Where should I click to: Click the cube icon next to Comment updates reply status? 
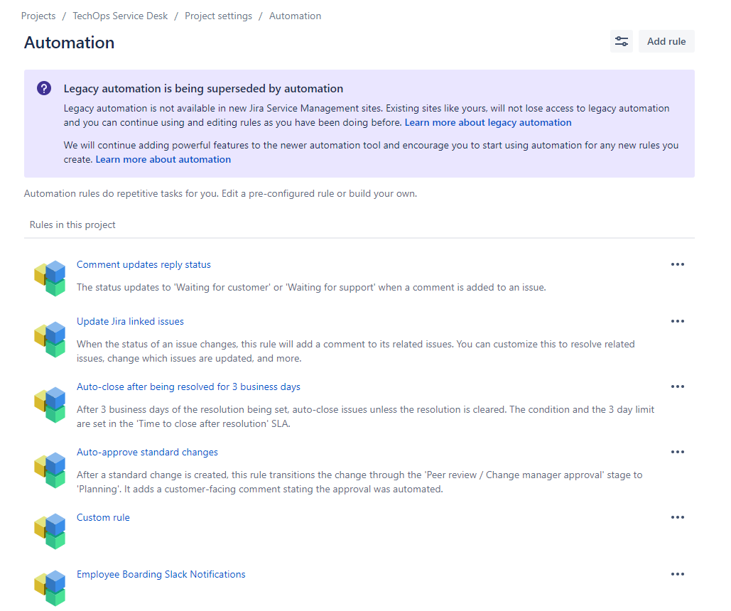[50, 277]
